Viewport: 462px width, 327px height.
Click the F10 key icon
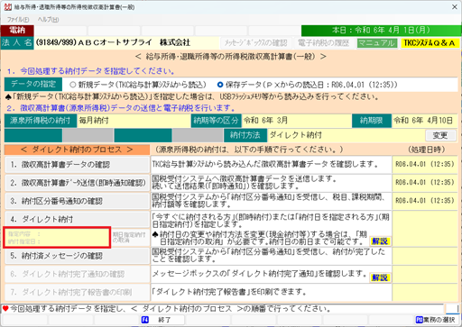pyautogui.click(x=419, y=320)
